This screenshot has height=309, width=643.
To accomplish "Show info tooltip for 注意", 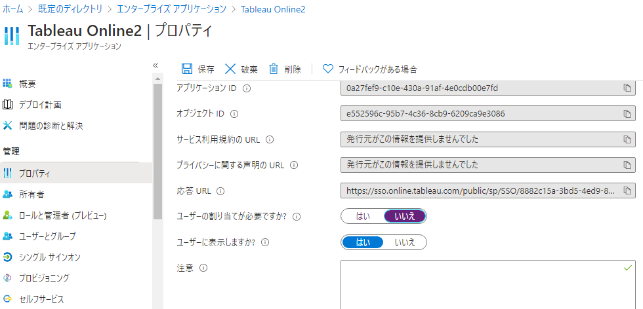I will [x=203, y=268].
